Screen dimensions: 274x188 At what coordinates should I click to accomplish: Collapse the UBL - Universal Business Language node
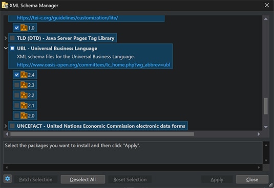tap(6, 48)
